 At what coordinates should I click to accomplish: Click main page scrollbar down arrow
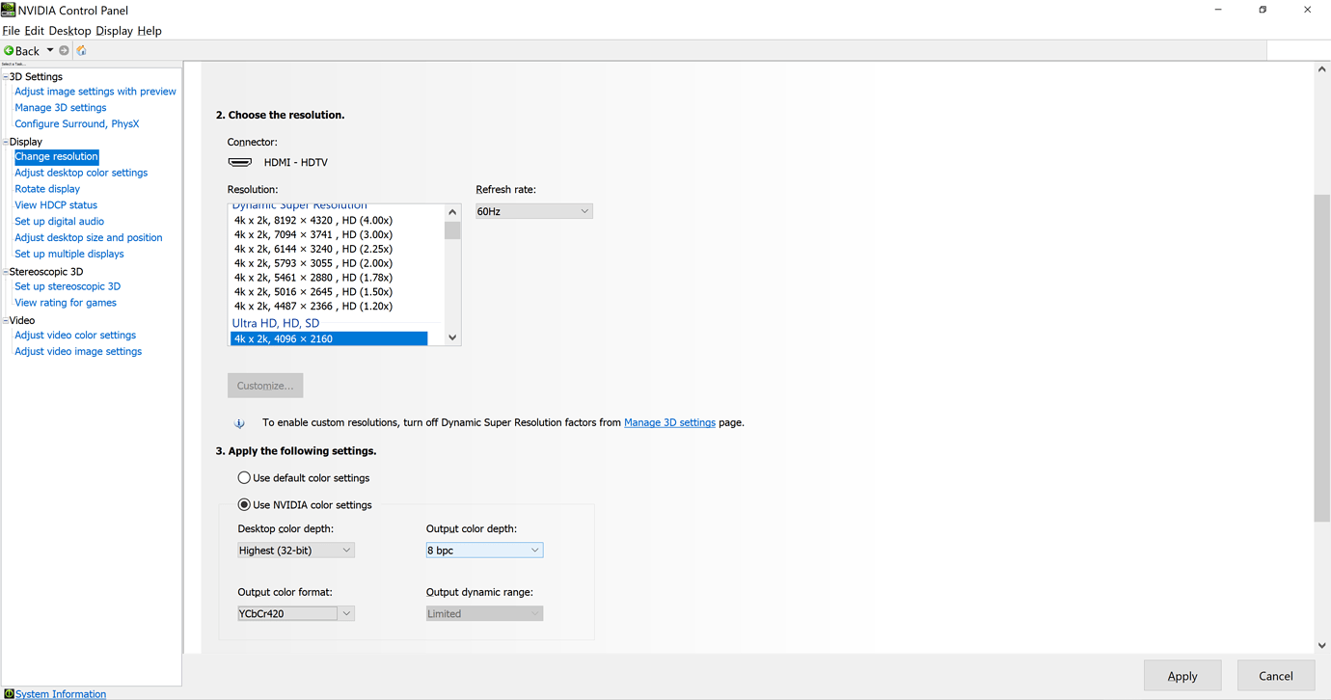(x=1322, y=645)
